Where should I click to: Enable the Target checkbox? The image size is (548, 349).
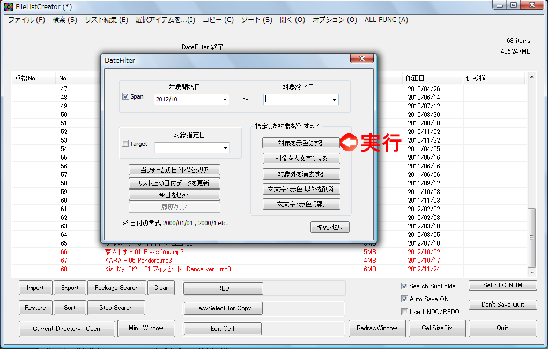[125, 144]
